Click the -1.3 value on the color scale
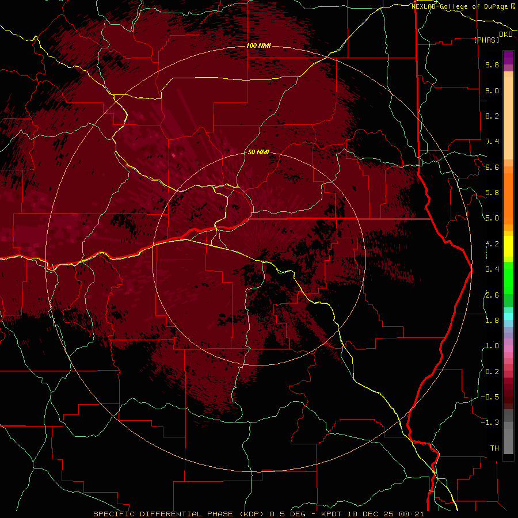The image size is (518, 518). 490,422
